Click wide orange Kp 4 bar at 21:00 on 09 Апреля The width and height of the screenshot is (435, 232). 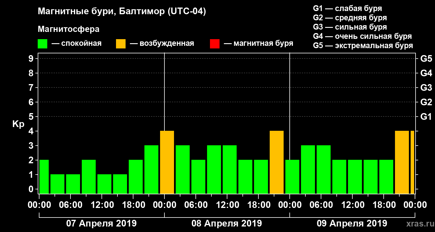[402, 162]
